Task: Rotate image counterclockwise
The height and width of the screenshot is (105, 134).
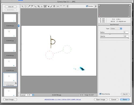Action: click(x=61, y=6)
